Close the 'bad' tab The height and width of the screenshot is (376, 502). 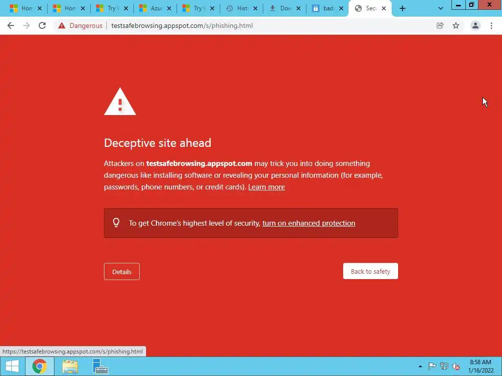click(341, 8)
